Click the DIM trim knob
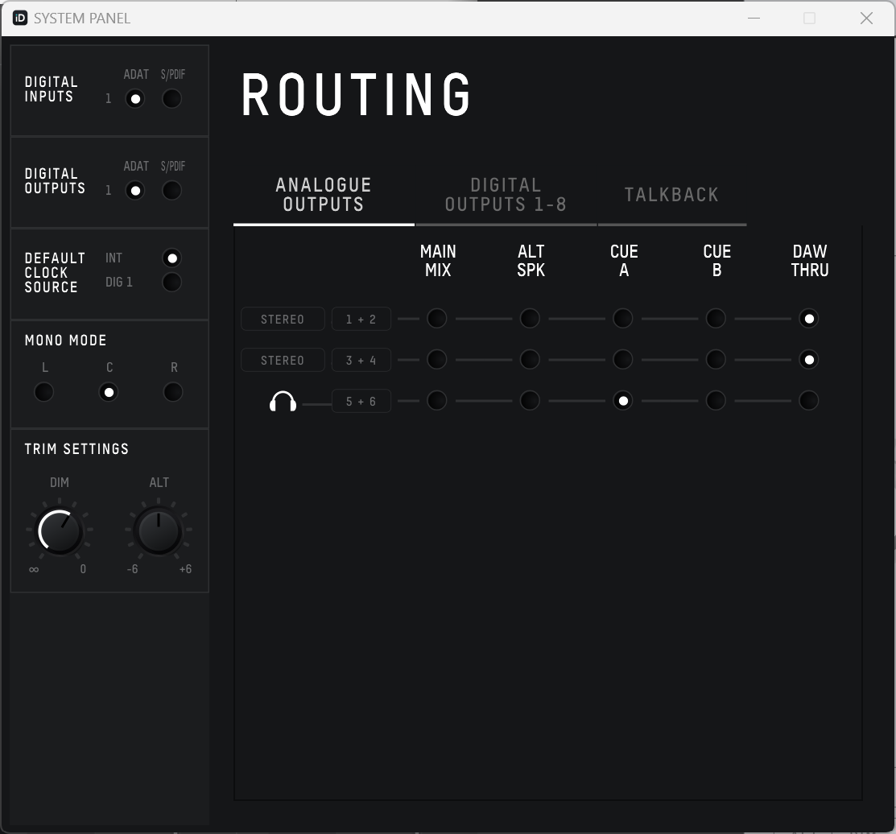 pyautogui.click(x=60, y=531)
